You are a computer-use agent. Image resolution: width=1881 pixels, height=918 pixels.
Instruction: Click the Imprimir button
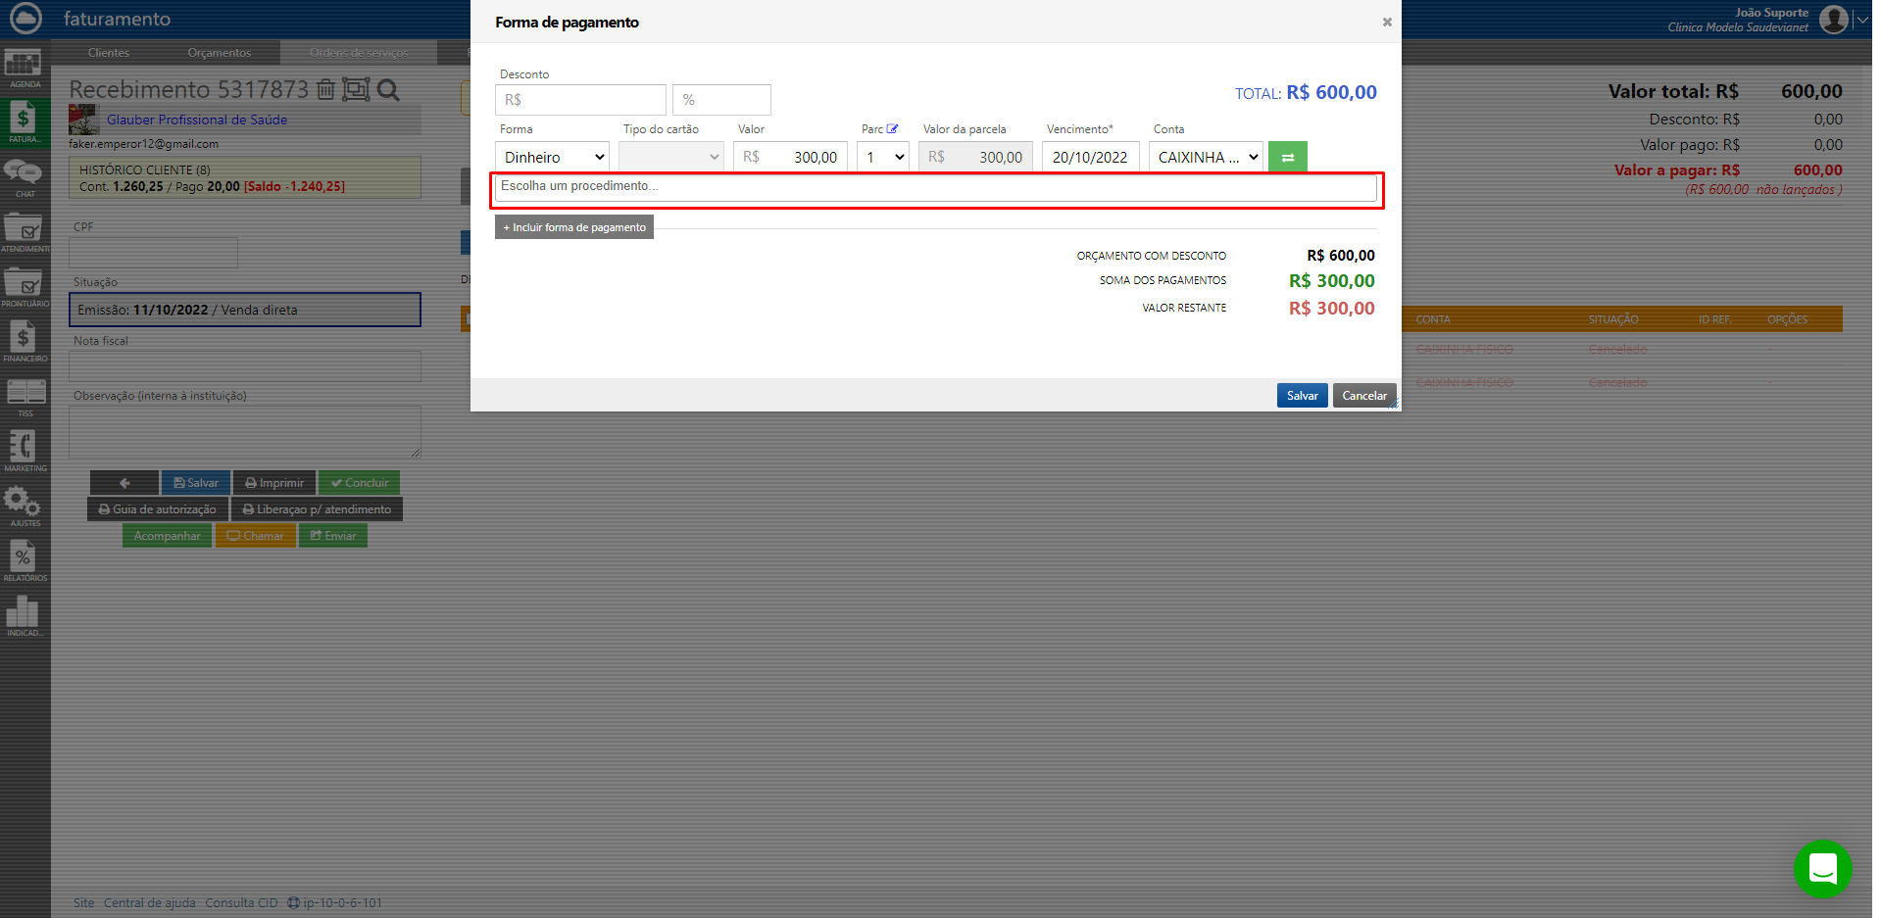(x=274, y=483)
